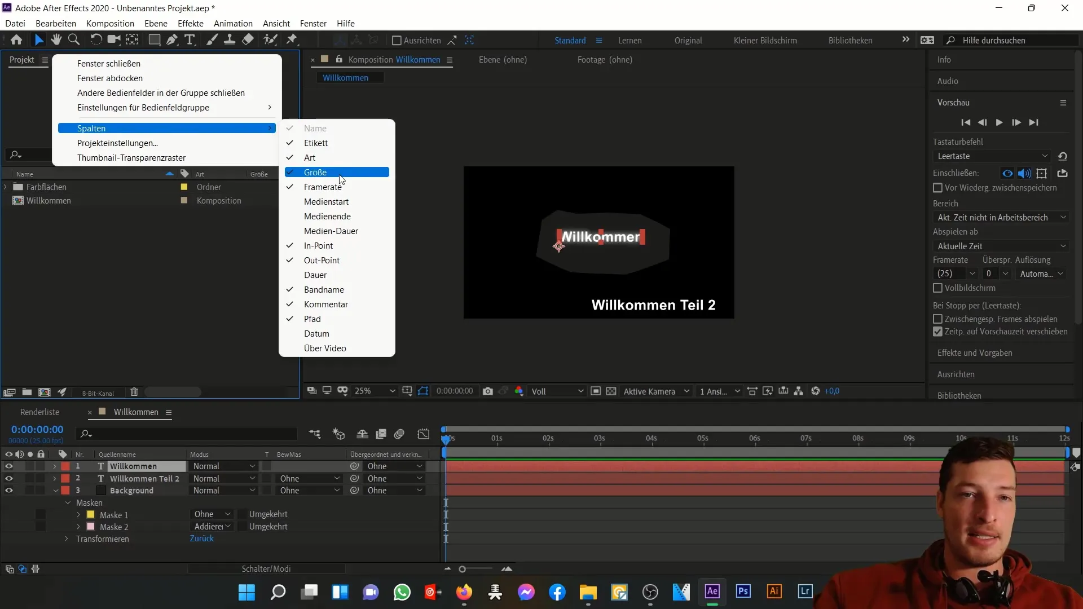This screenshot has width=1083, height=609.
Task: Select the Rectangle shape tool
Action: click(154, 40)
